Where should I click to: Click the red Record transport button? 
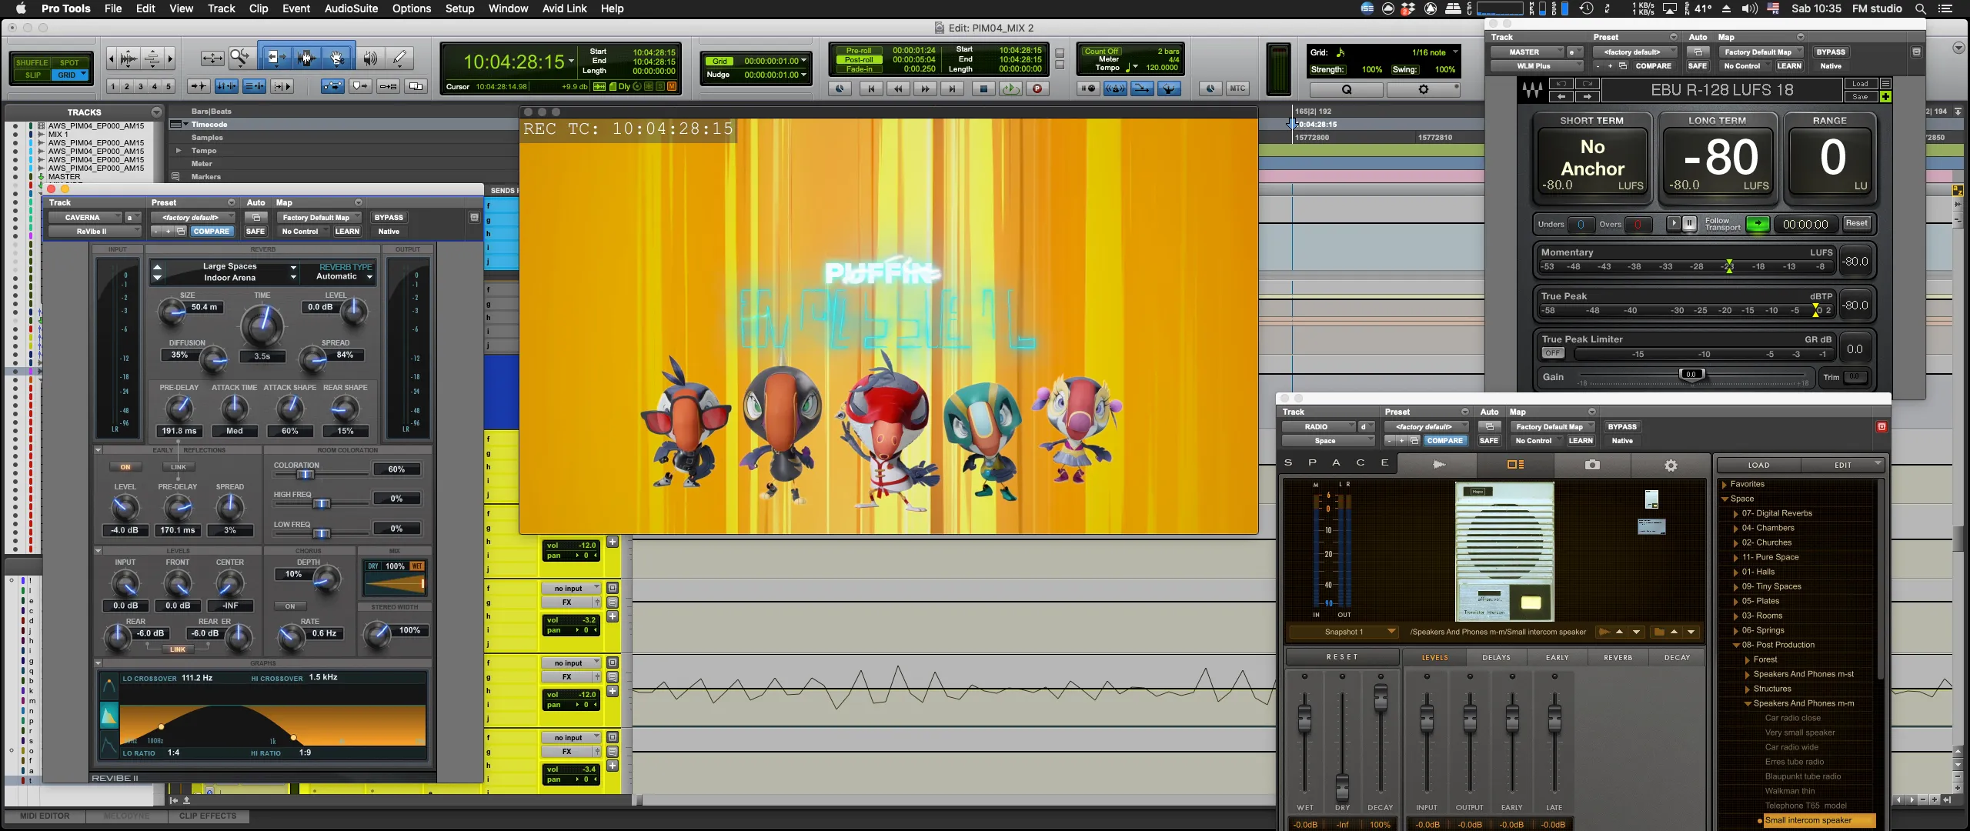coord(1037,88)
